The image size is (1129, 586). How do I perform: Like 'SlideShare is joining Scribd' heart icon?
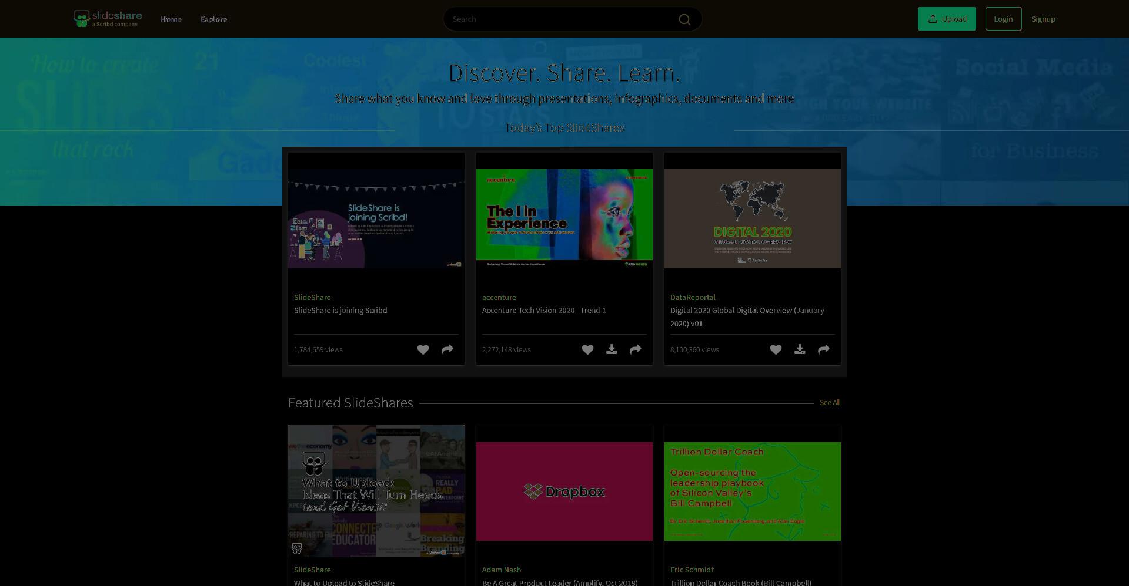(423, 350)
